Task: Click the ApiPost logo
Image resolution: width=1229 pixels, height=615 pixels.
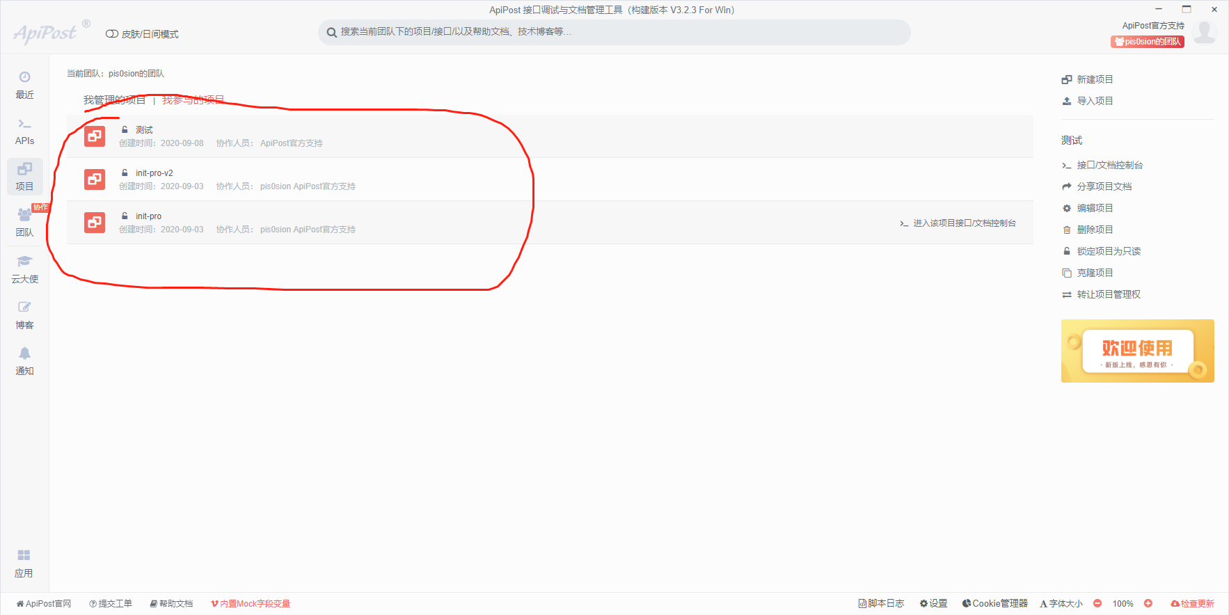Action: 50,33
